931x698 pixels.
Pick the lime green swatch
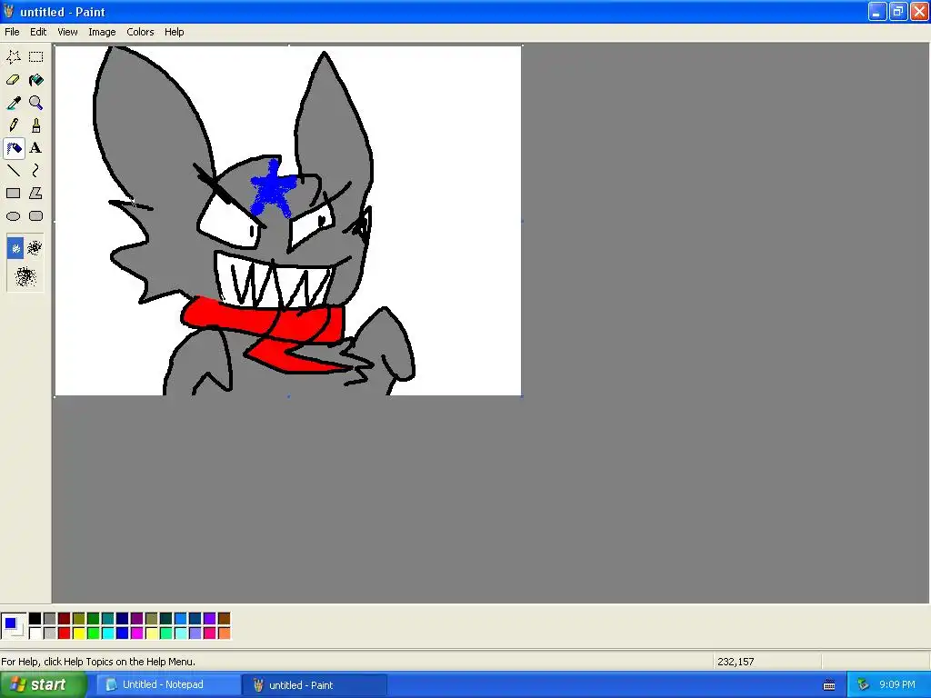(x=94, y=633)
